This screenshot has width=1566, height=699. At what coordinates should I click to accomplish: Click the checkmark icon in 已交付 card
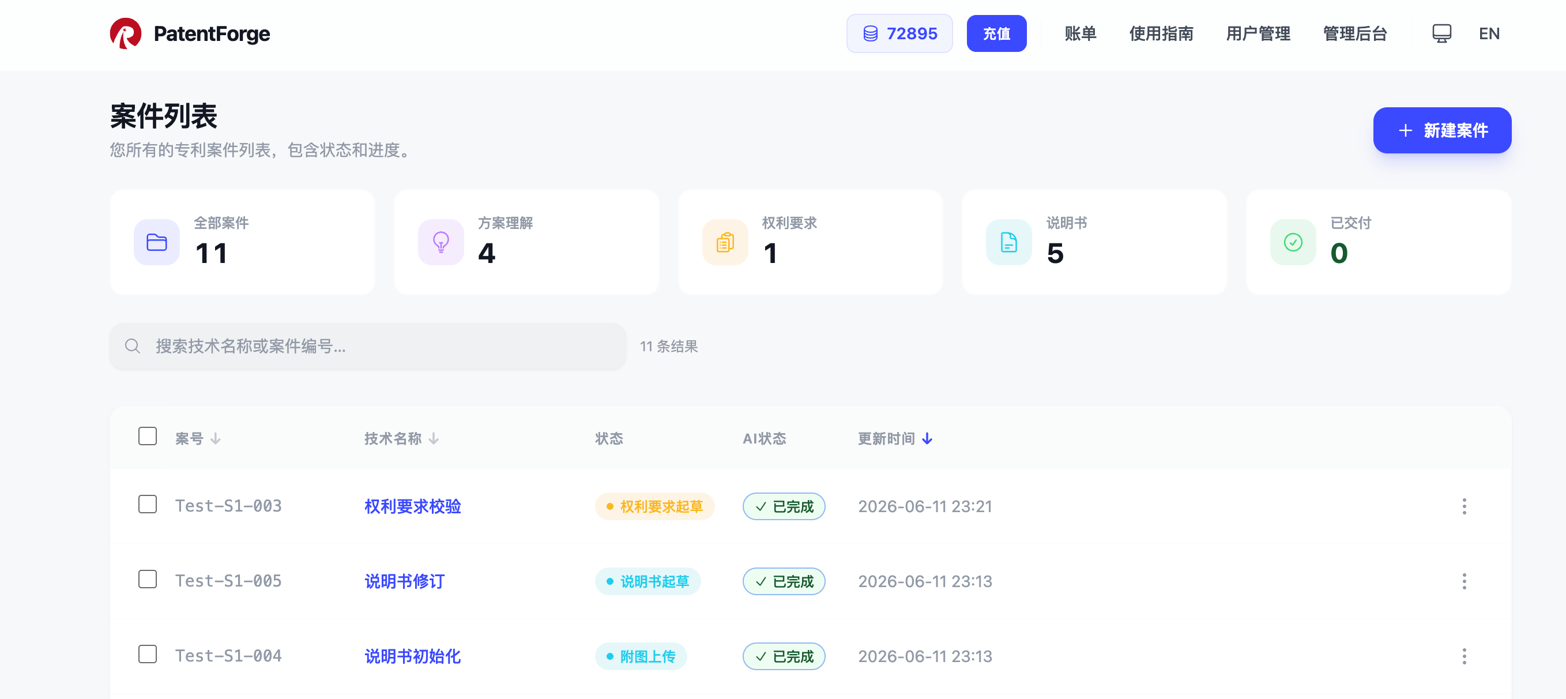[x=1293, y=243]
